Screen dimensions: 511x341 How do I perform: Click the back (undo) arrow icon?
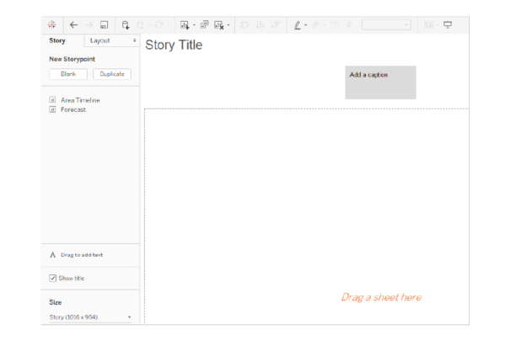click(x=74, y=25)
